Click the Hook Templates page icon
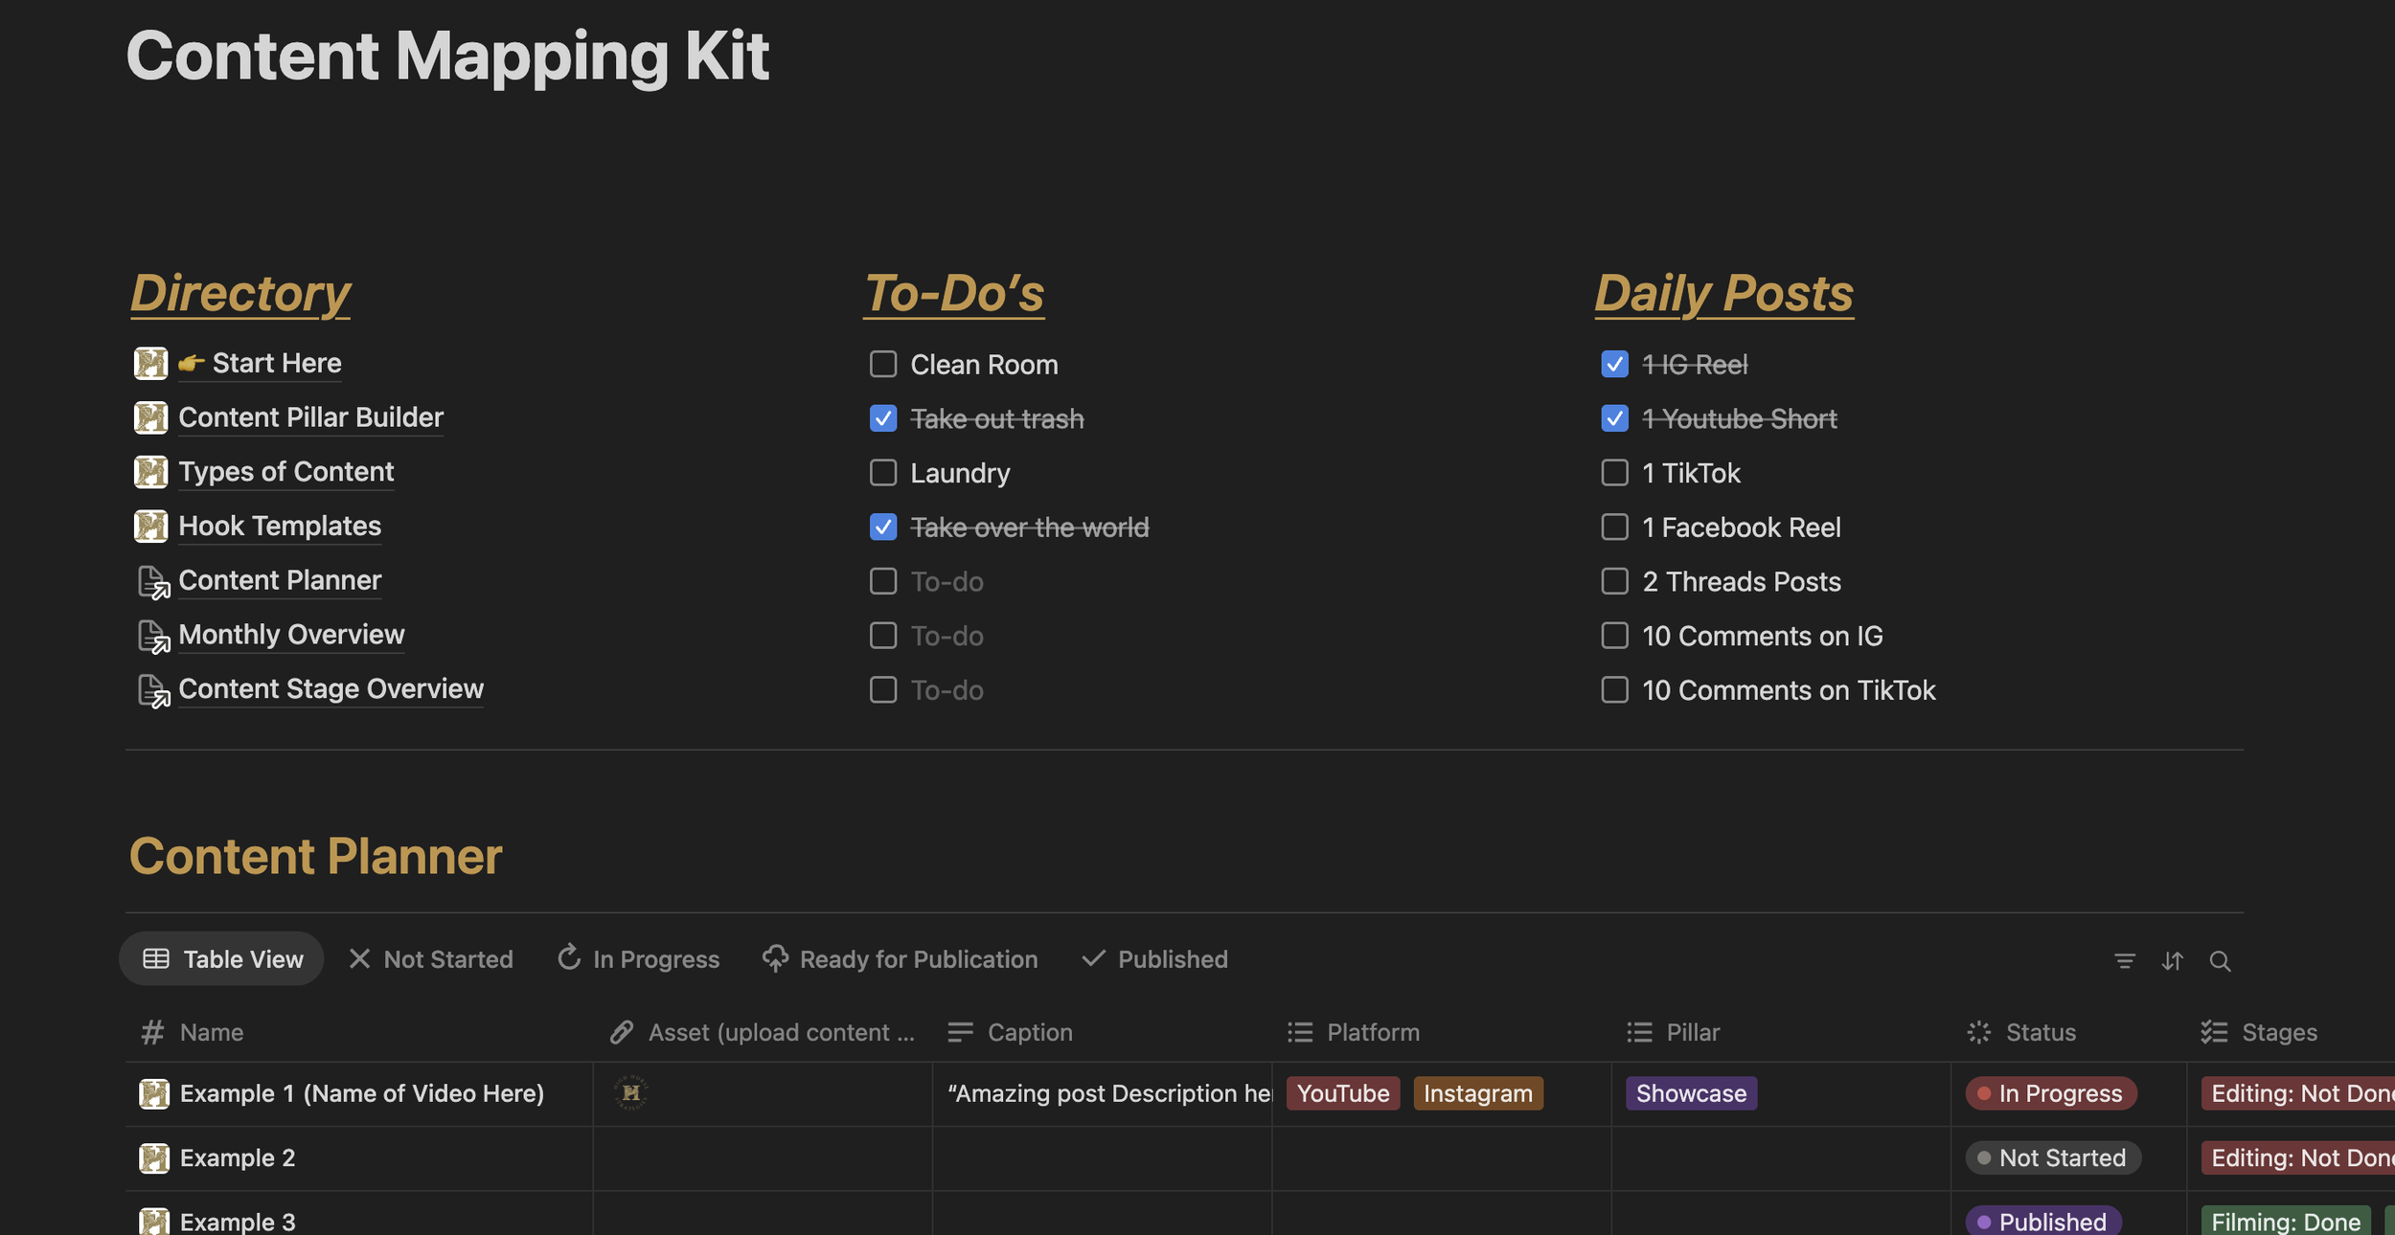2395x1235 pixels. click(x=150, y=527)
